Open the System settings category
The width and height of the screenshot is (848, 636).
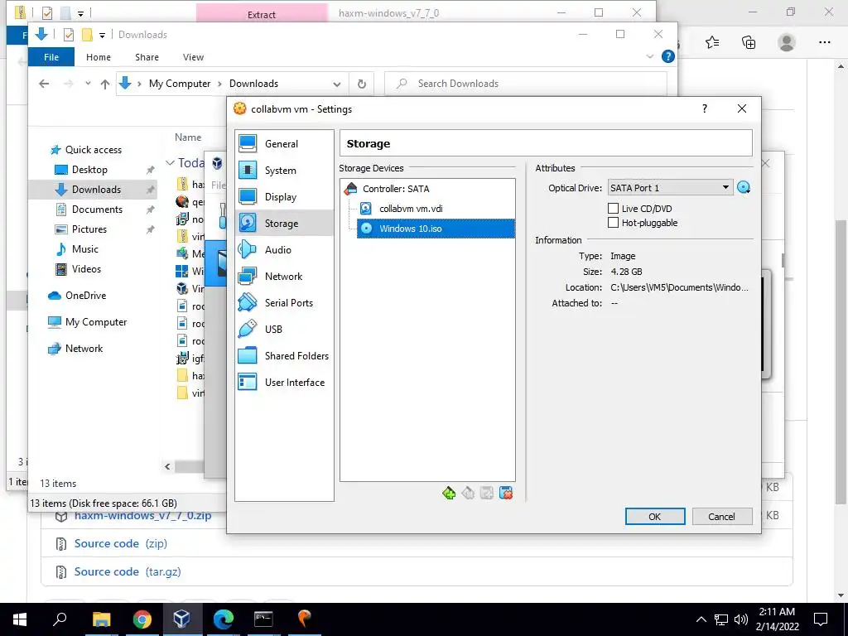tap(284, 171)
